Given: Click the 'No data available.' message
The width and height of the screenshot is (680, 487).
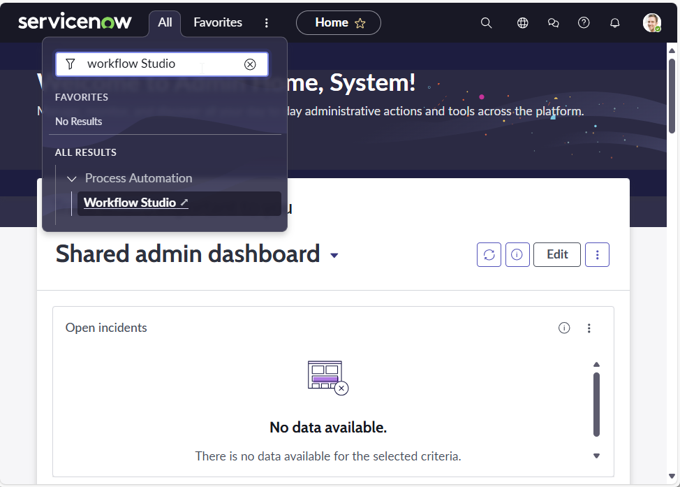Looking at the screenshot, I should point(328,428).
